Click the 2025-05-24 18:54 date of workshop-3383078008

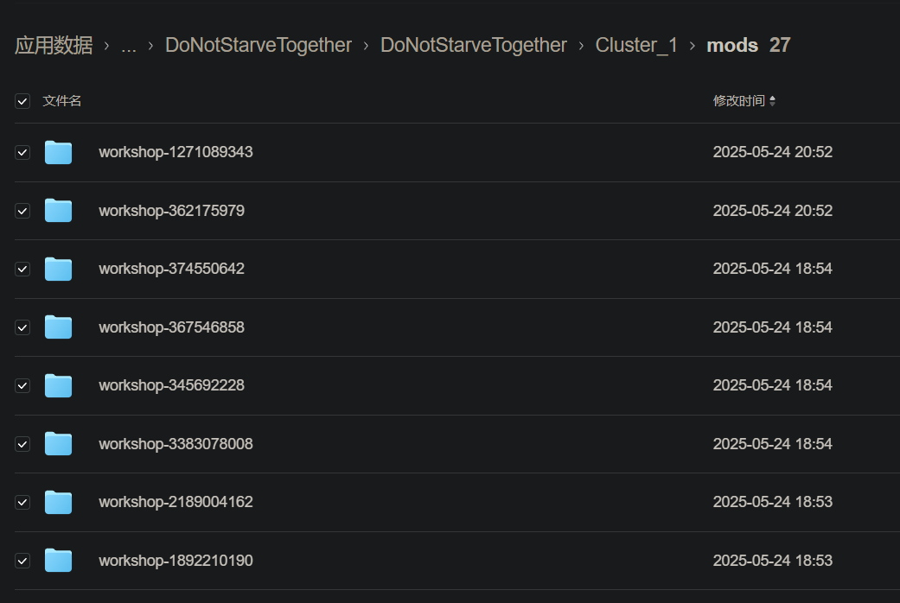pyautogui.click(x=773, y=444)
